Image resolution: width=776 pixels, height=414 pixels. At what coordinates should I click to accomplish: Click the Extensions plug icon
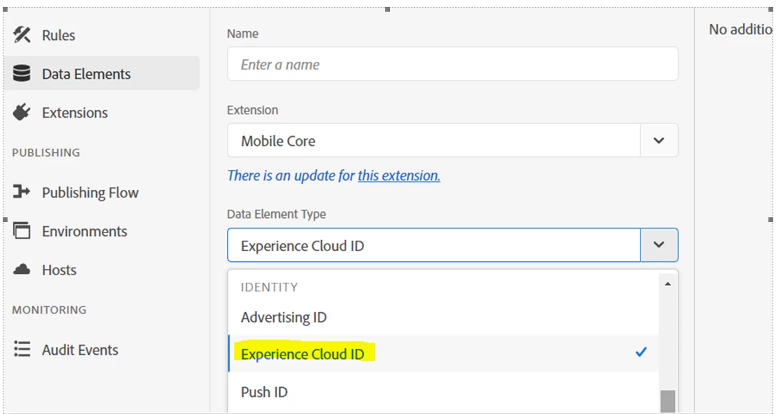pos(22,112)
